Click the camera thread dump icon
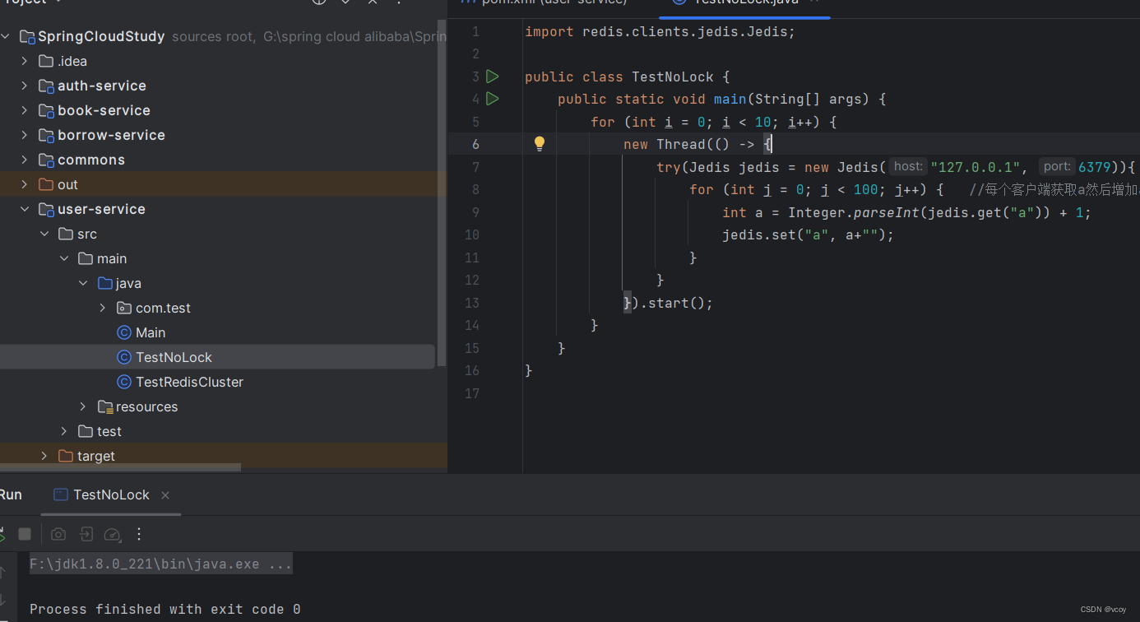This screenshot has height=622, width=1140. pyautogui.click(x=58, y=534)
